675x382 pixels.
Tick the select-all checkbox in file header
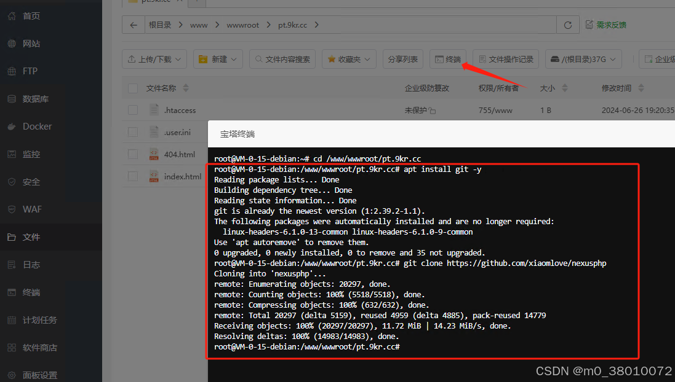pos(133,88)
